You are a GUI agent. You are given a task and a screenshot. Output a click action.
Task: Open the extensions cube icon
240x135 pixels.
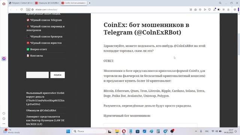click(x=235, y=9)
